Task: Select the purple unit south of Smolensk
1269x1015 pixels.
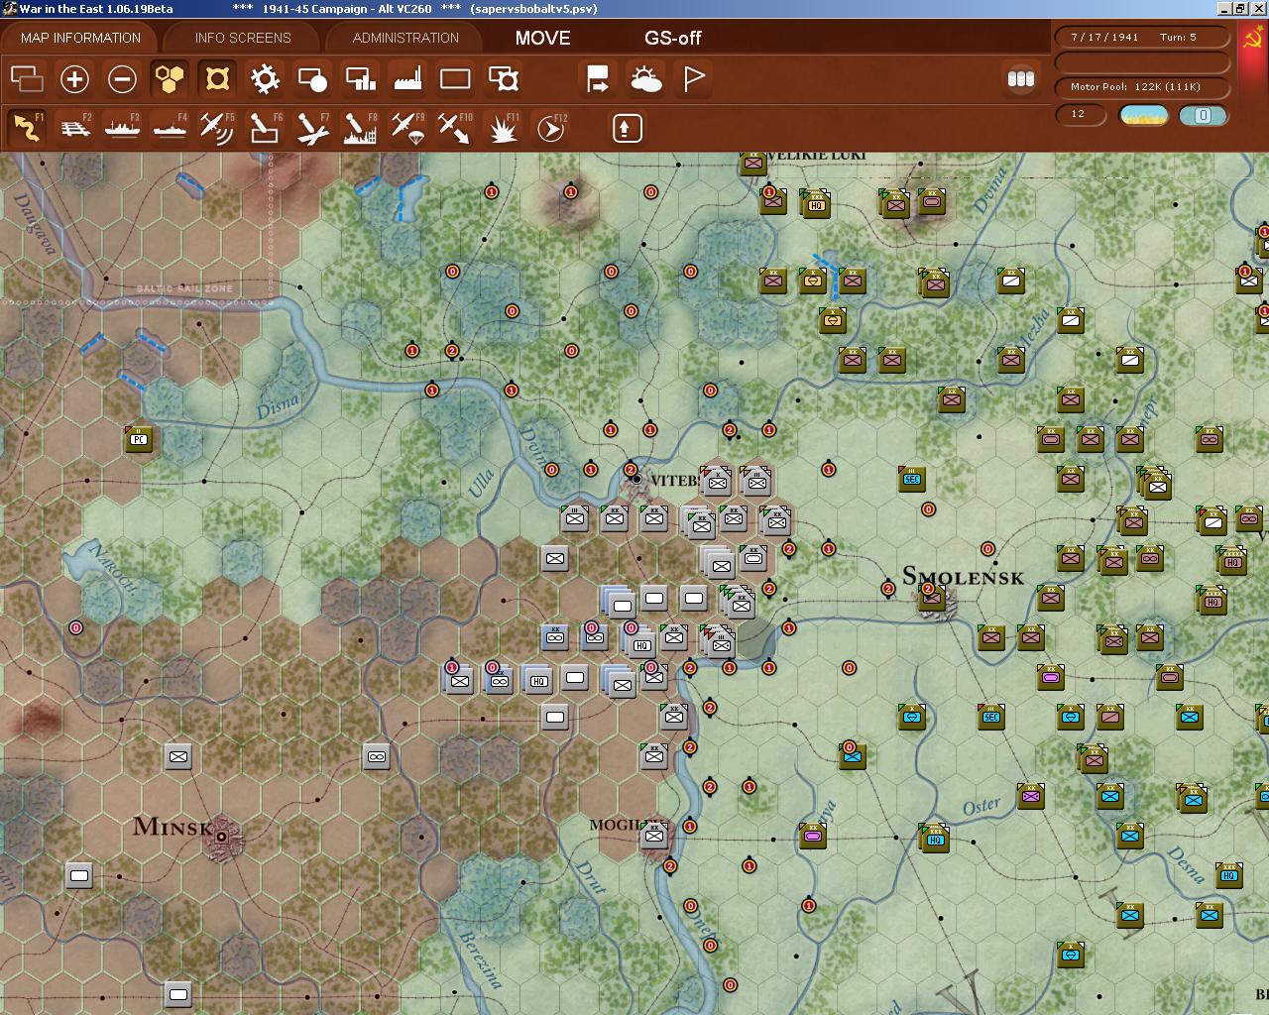Action: (x=1051, y=677)
